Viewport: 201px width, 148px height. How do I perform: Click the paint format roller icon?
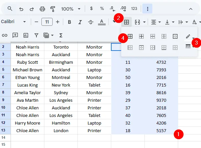[x=53, y=9]
